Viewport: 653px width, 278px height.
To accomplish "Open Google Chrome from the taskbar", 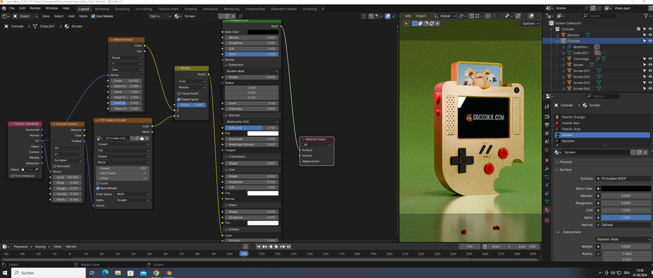I will (156, 273).
